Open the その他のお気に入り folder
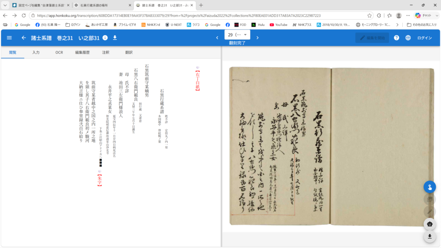The height and width of the screenshot is (248, 441). (x=422, y=25)
